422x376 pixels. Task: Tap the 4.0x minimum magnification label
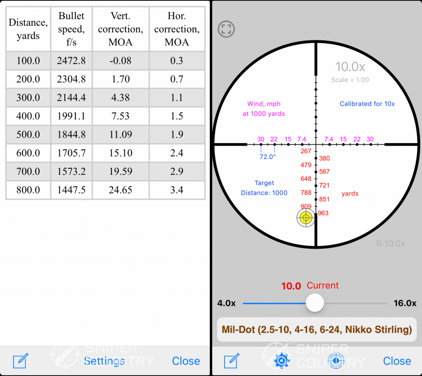tap(226, 303)
